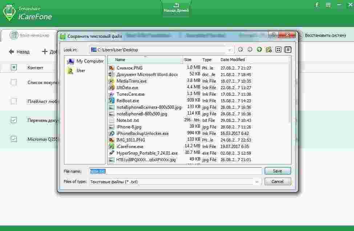Go up to the parent directory
The width and height of the screenshot is (354, 231).
(x=259, y=49)
